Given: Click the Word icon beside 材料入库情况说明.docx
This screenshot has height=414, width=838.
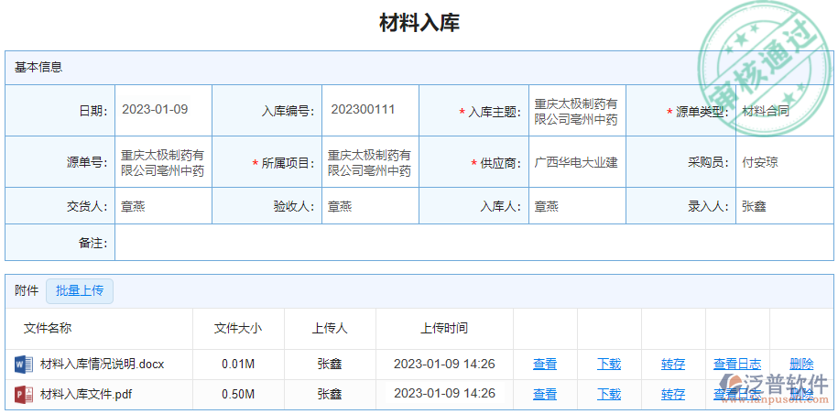Looking at the screenshot, I should pyautogui.click(x=24, y=365).
